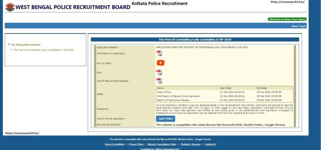The image size is (321, 150).
Task: Click the How to Apply label
Action: click(x=105, y=63)
